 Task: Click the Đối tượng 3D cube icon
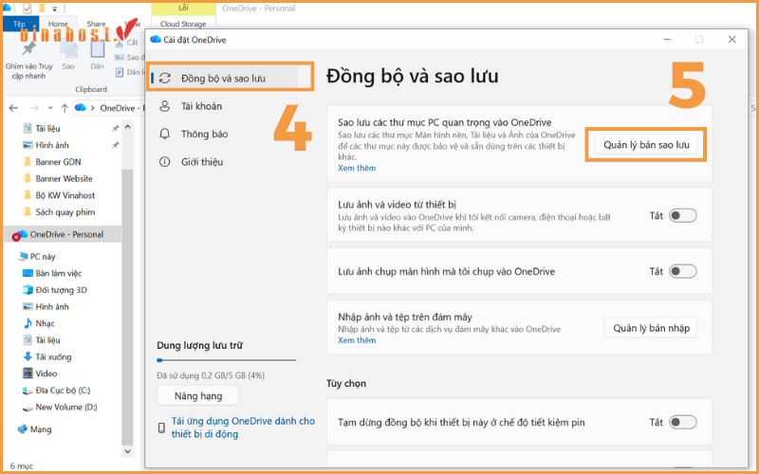pos(27,290)
